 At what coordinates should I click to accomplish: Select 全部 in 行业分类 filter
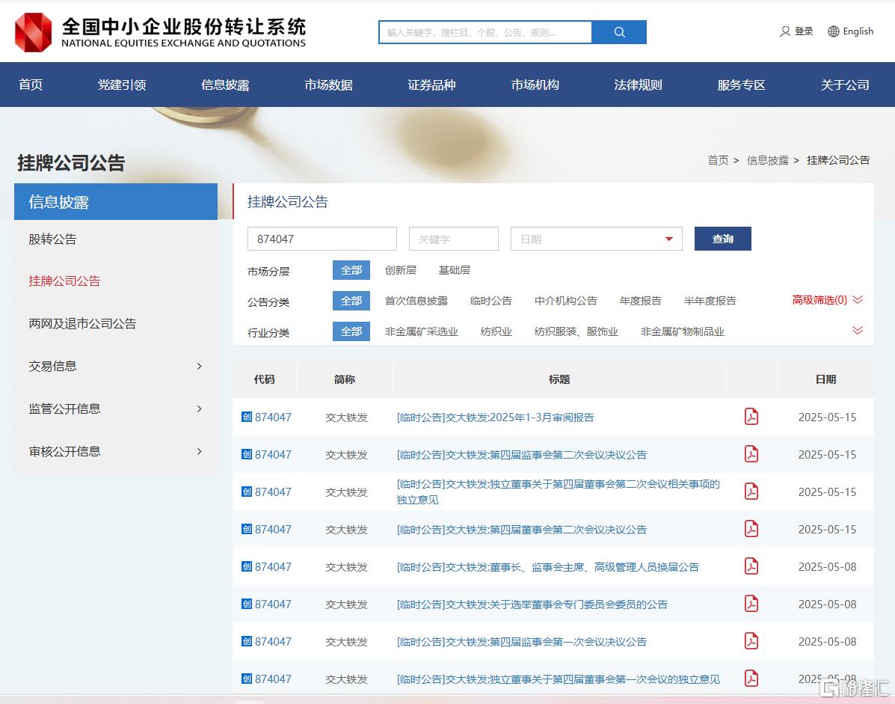click(351, 331)
